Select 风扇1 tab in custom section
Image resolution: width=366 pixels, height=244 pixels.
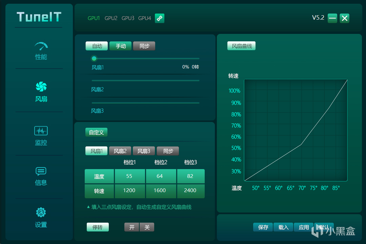point(96,151)
